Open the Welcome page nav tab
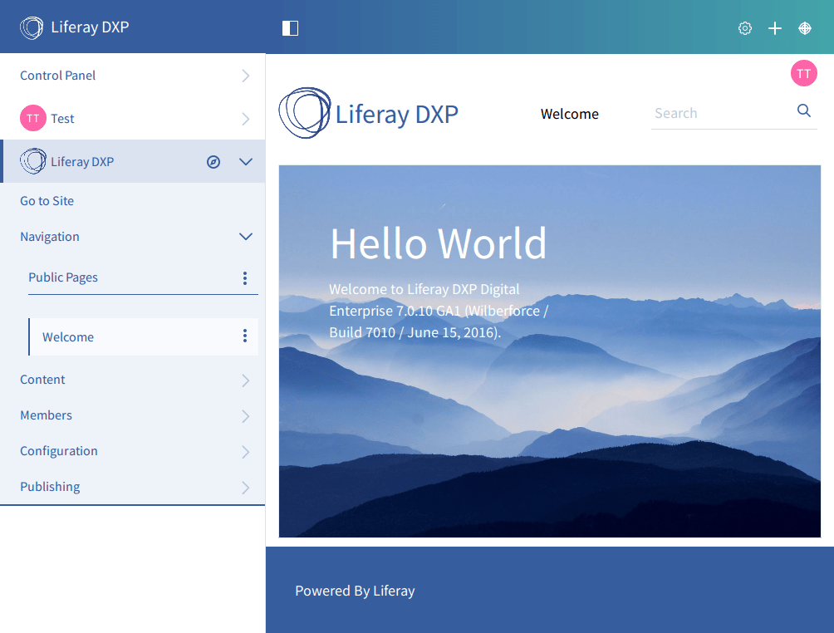 [569, 114]
